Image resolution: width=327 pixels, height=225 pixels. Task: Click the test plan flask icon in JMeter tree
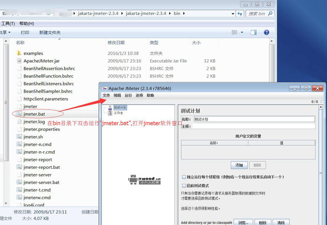[x=110, y=107]
